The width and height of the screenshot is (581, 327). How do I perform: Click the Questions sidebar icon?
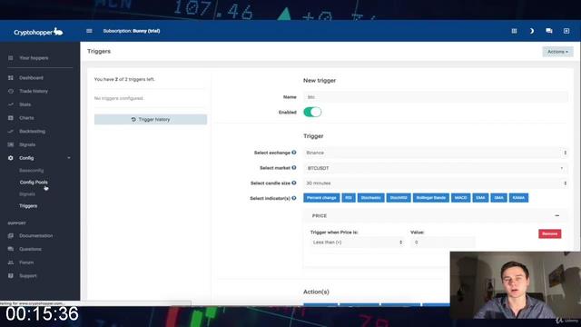[10, 249]
